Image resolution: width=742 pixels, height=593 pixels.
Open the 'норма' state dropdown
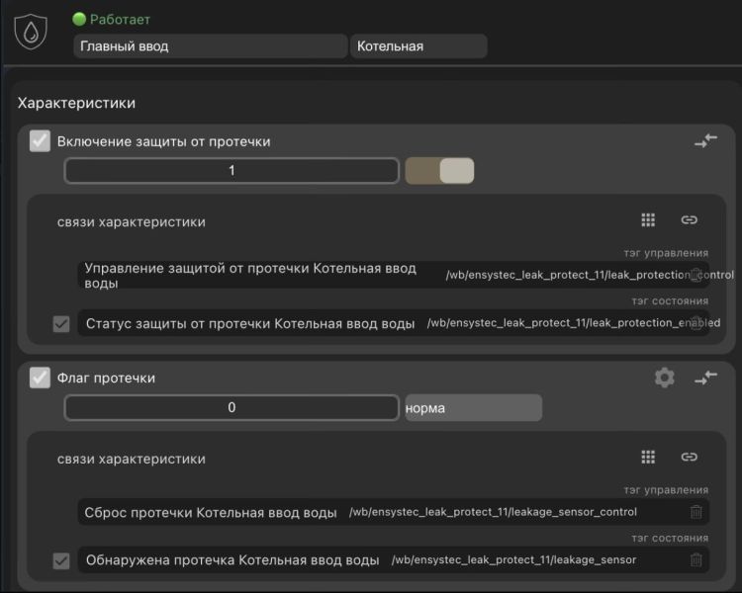[x=474, y=407]
